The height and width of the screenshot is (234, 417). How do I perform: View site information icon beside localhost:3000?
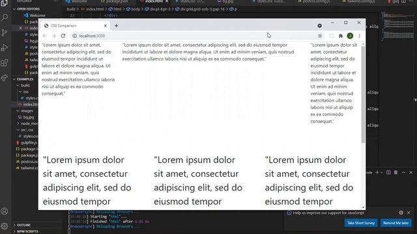pos(75,36)
